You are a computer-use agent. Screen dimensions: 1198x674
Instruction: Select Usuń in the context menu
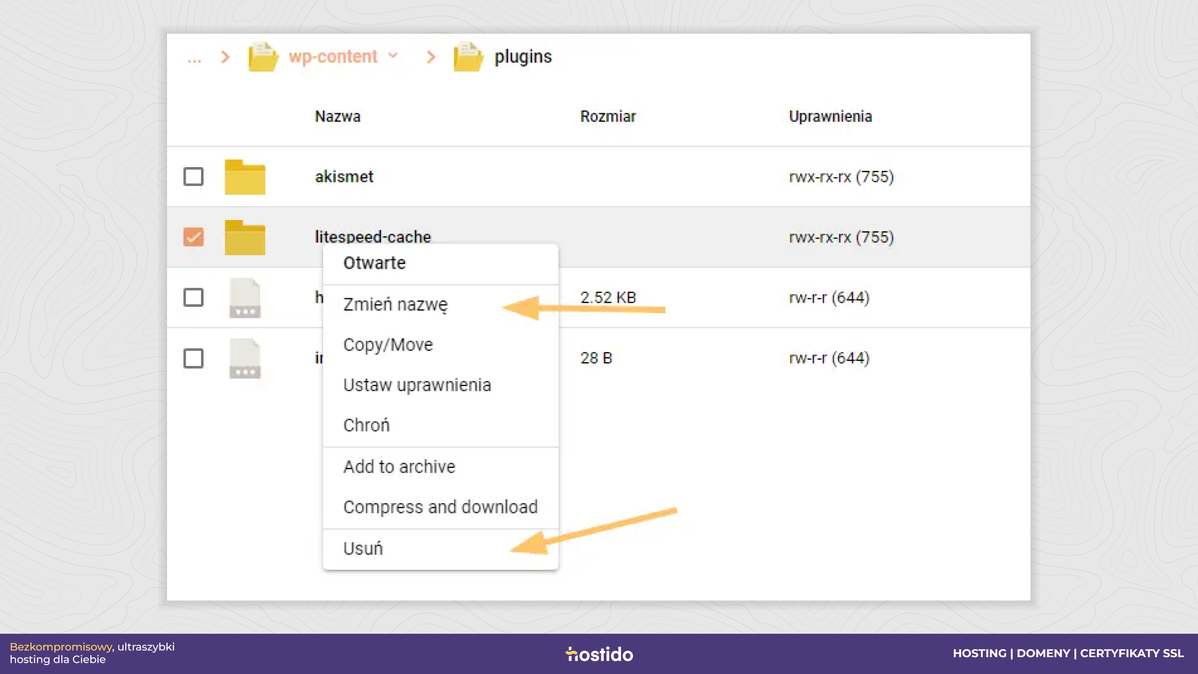point(363,549)
